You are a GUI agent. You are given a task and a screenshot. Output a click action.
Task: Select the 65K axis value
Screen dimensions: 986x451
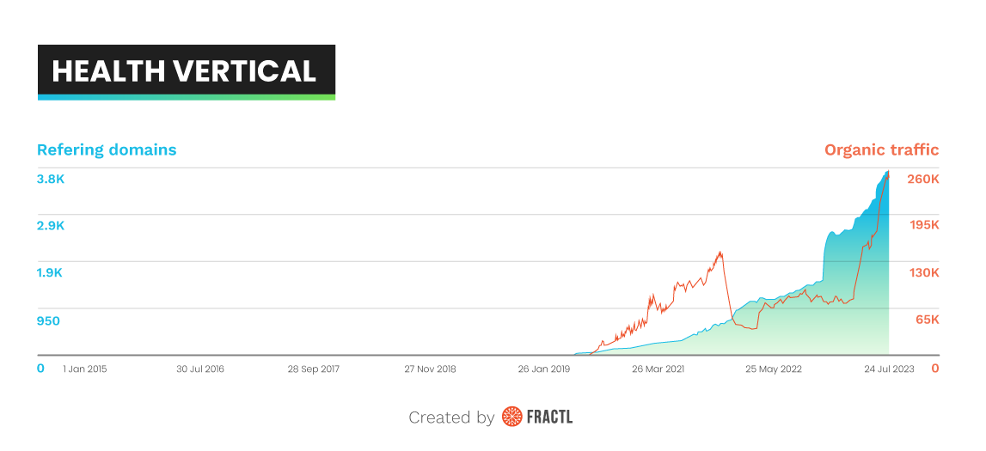[927, 320]
